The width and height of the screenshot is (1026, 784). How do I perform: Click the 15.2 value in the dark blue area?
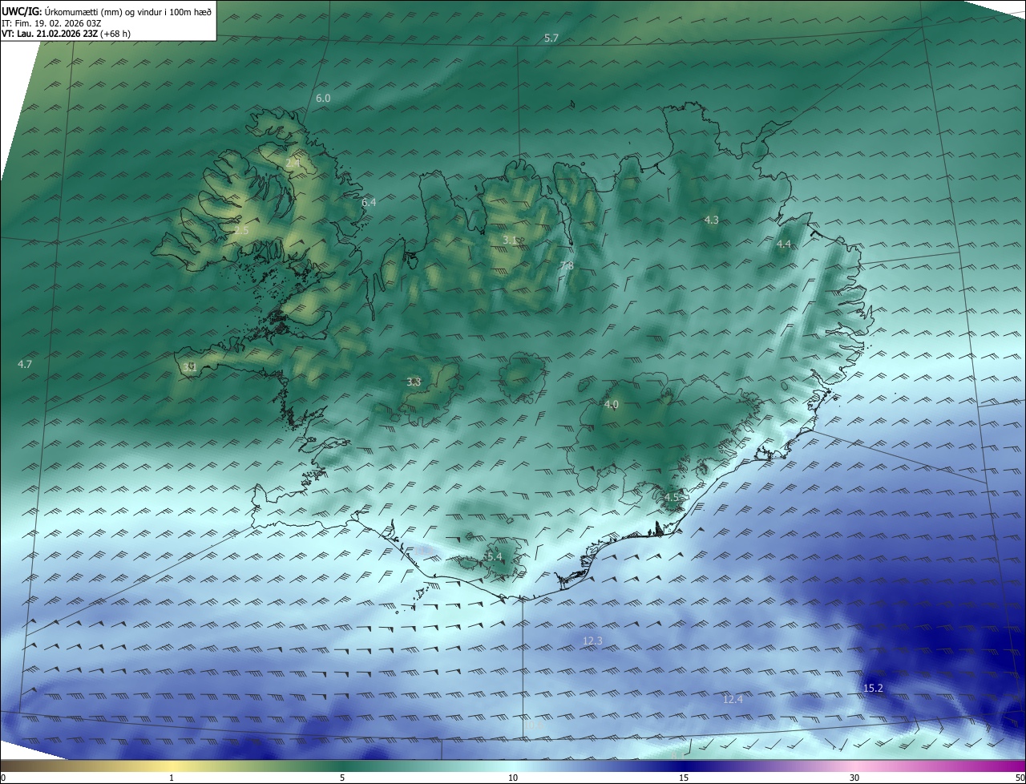tap(873, 688)
